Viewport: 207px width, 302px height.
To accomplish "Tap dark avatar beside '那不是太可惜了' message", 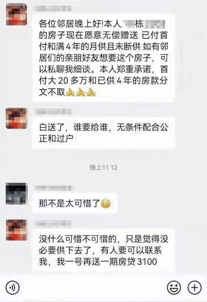I will point(16,193).
